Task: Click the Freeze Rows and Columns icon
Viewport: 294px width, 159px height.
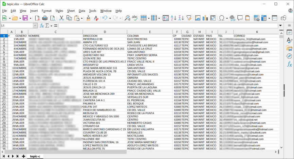Action: 264,18
